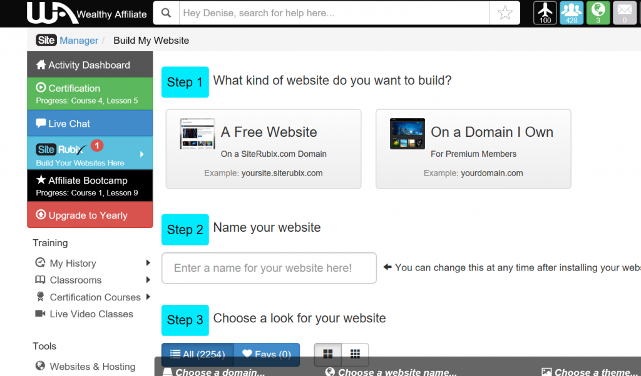Expand the Classrooms submenu arrow
Screen dimensions: 641x376
point(148,280)
